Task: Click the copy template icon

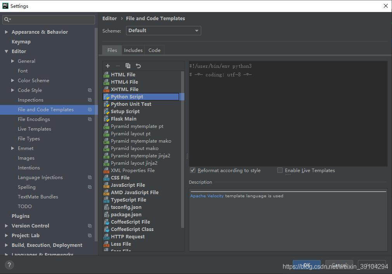Action: 128,66
